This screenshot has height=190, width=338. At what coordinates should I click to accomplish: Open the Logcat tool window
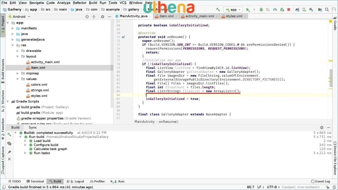[x=75, y=181]
